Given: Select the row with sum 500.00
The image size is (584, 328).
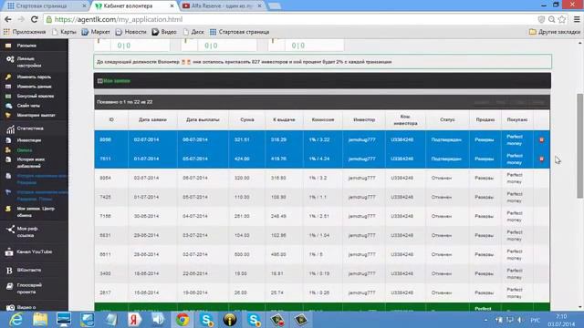Looking at the screenshot, I should (x=322, y=255).
